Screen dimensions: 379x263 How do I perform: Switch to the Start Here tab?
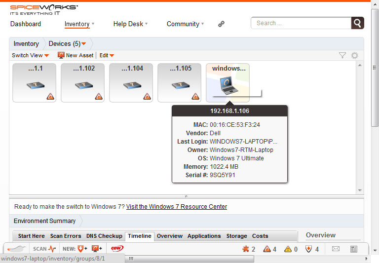click(32, 236)
